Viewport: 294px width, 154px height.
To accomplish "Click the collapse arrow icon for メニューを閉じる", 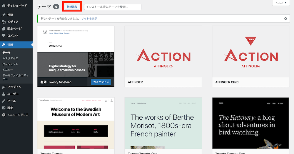I will (4, 115).
